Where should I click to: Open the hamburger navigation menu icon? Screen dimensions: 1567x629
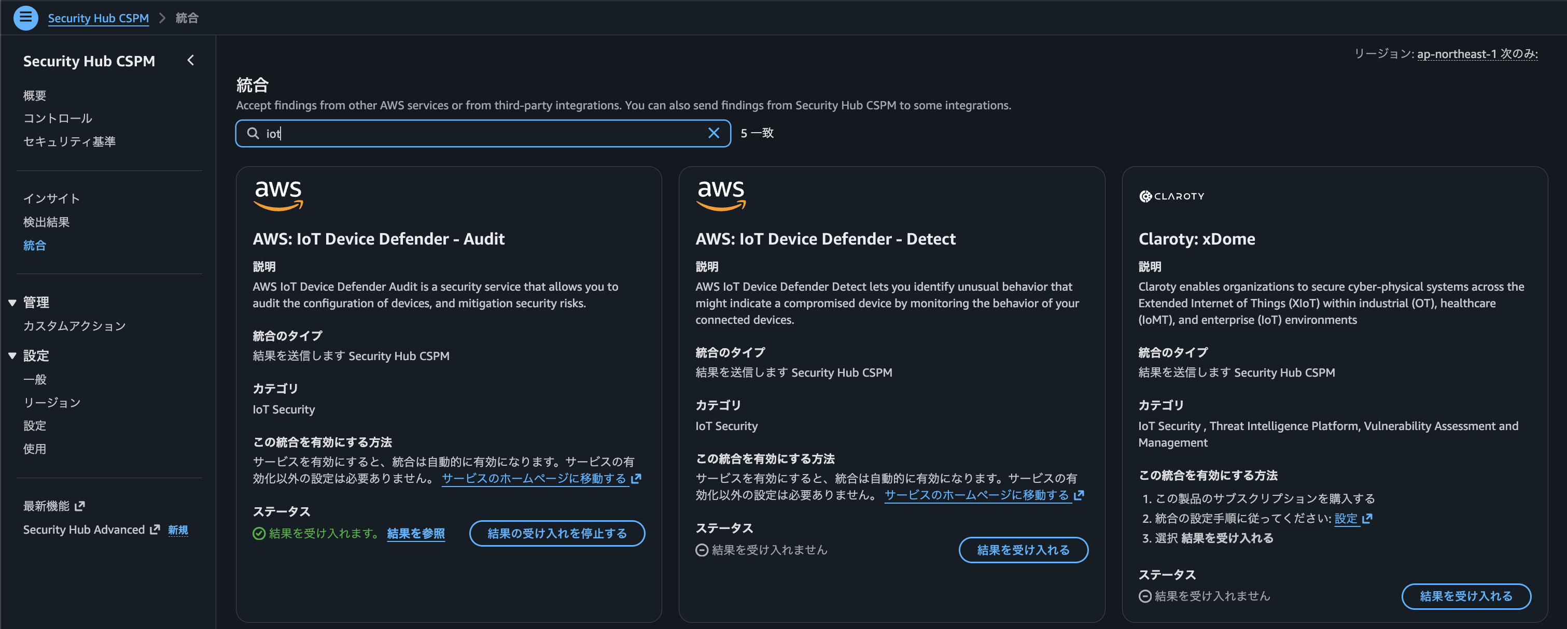tap(25, 18)
